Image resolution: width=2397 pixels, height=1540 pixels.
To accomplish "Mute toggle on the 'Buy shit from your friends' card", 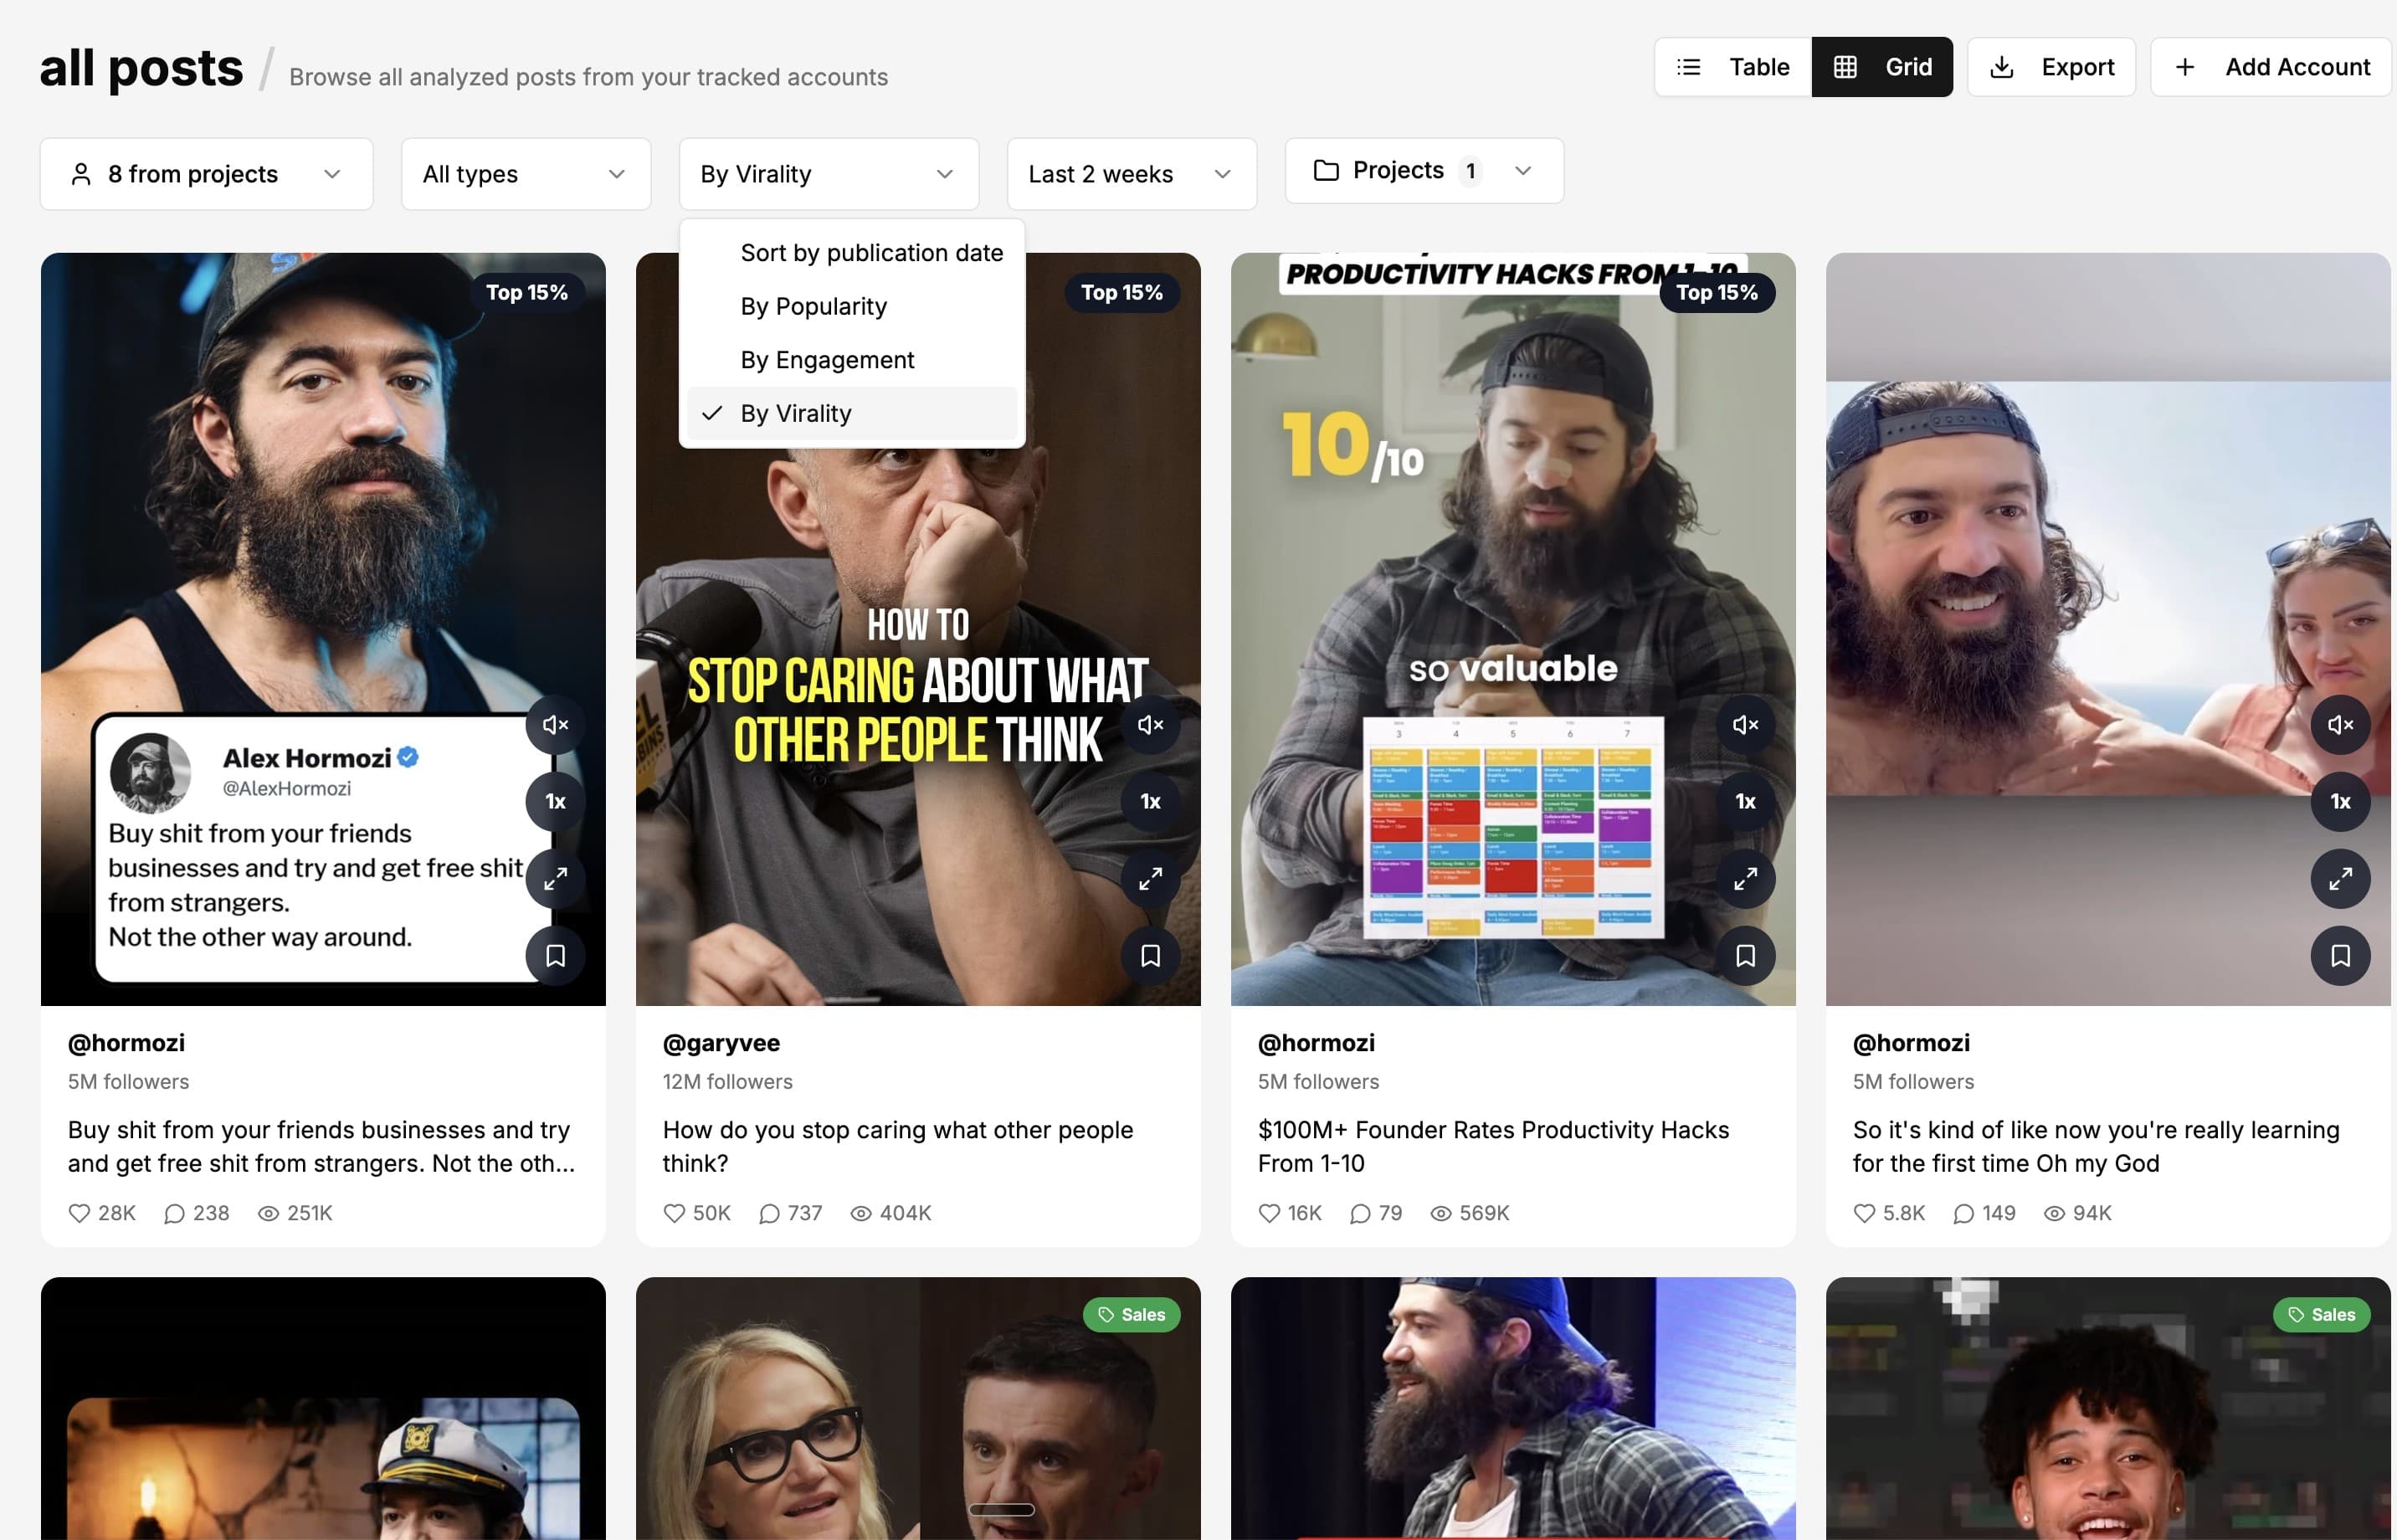I will point(555,724).
